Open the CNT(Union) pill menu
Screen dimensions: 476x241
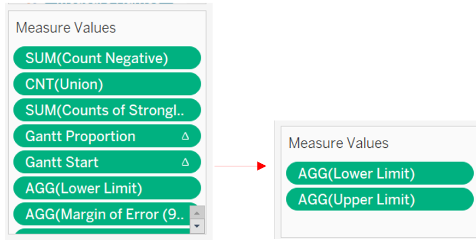64,85
